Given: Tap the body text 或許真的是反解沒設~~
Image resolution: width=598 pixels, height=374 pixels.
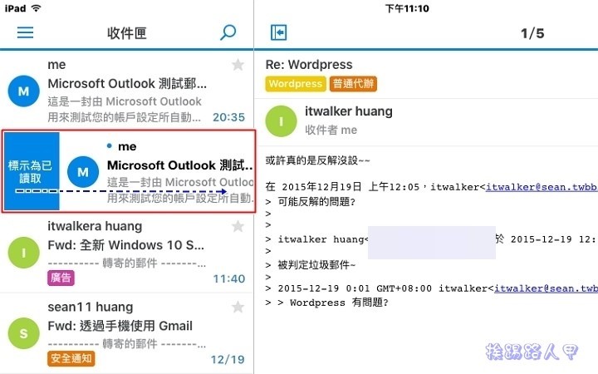Looking at the screenshot, I should tap(317, 160).
